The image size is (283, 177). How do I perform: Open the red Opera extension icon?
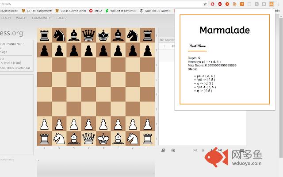coord(212,4)
